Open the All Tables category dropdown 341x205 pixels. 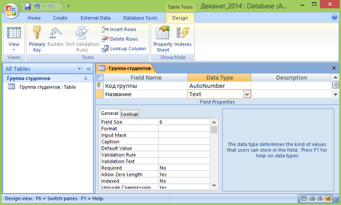pos(79,69)
